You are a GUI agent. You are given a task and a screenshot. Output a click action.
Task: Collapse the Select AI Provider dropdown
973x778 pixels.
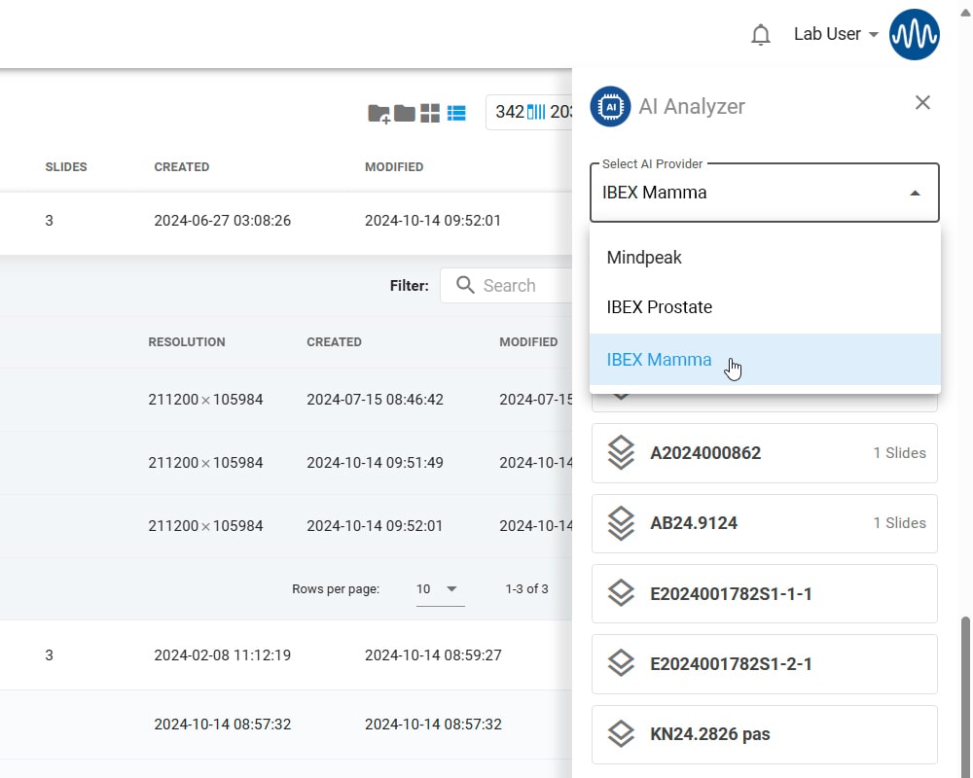click(914, 193)
